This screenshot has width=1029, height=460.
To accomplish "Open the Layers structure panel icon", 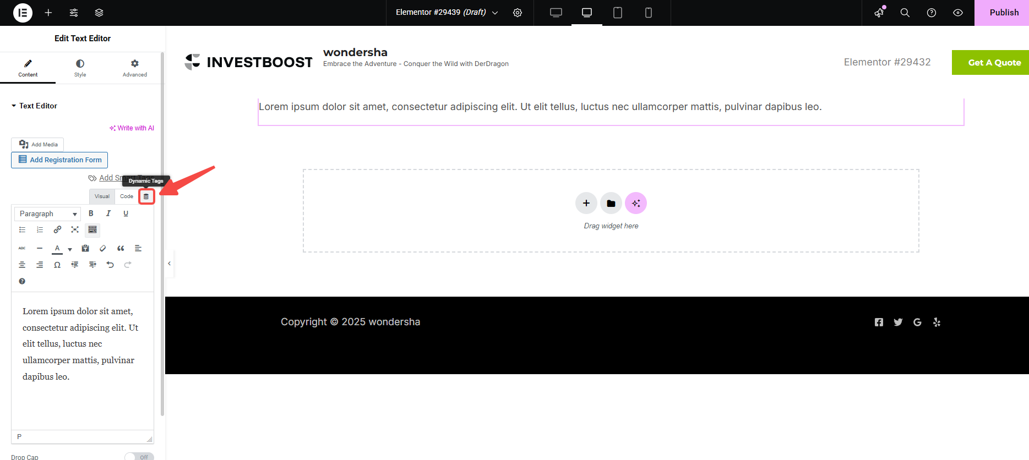I will coord(99,13).
